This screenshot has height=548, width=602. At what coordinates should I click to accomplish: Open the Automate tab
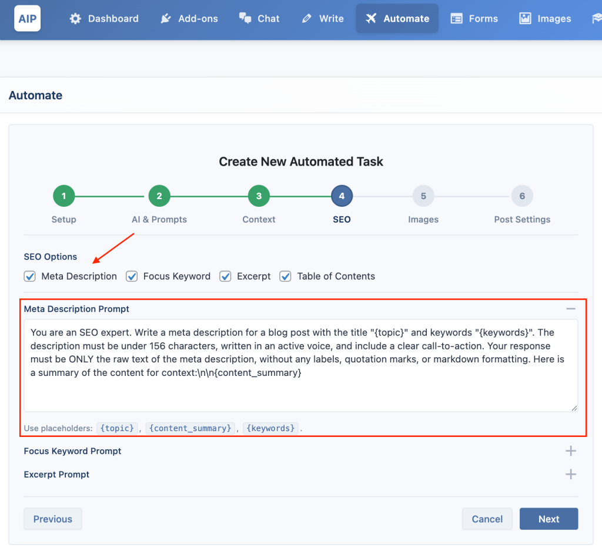pyautogui.click(x=397, y=18)
